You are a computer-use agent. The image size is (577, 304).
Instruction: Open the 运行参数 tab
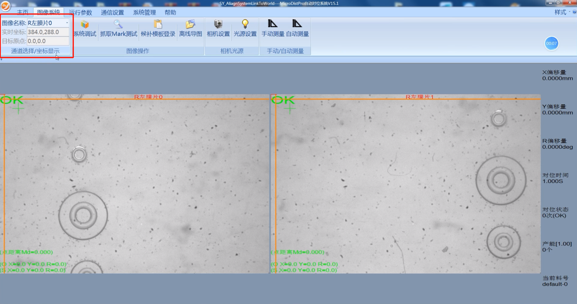click(x=80, y=13)
